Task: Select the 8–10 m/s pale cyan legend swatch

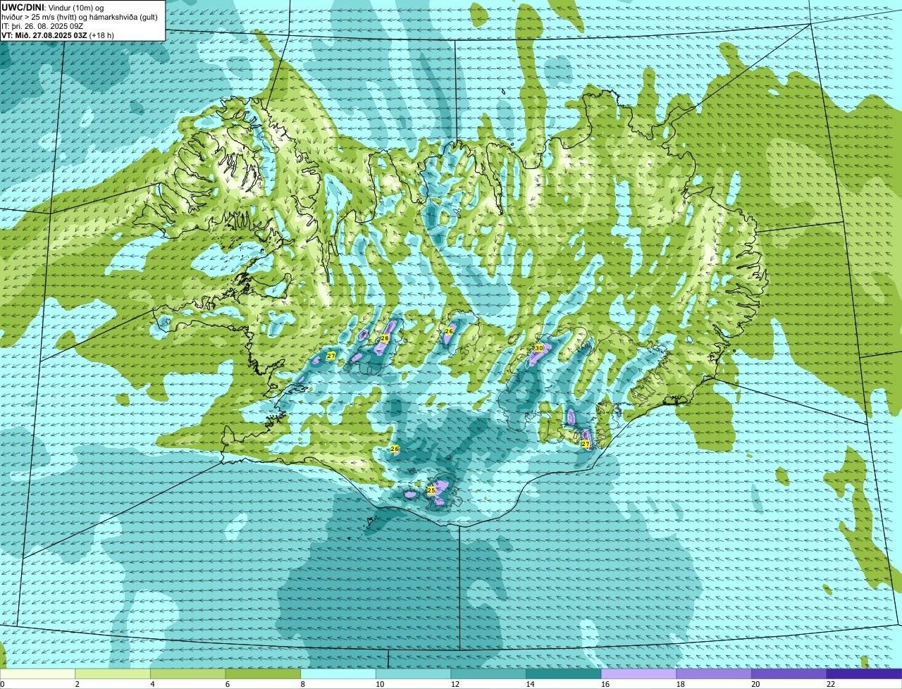Action: (x=338, y=674)
